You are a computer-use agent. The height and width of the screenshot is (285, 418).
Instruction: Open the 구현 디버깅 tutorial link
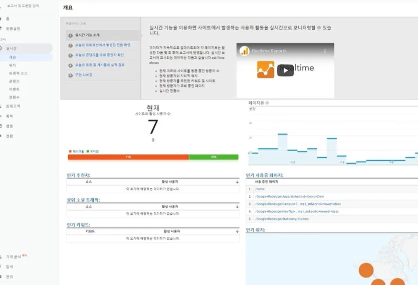[83, 74]
